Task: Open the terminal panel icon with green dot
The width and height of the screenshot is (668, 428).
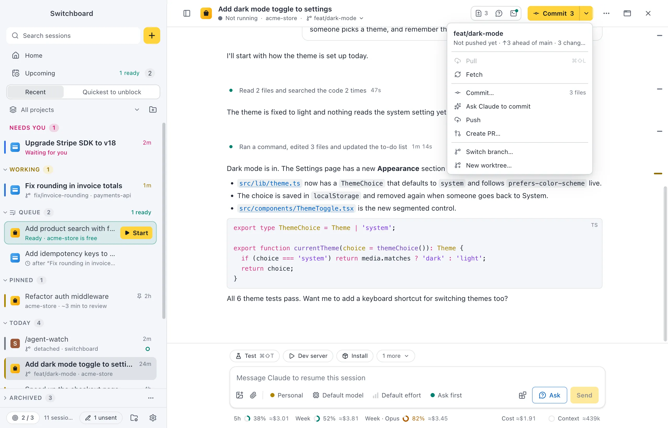Action: click(514, 13)
